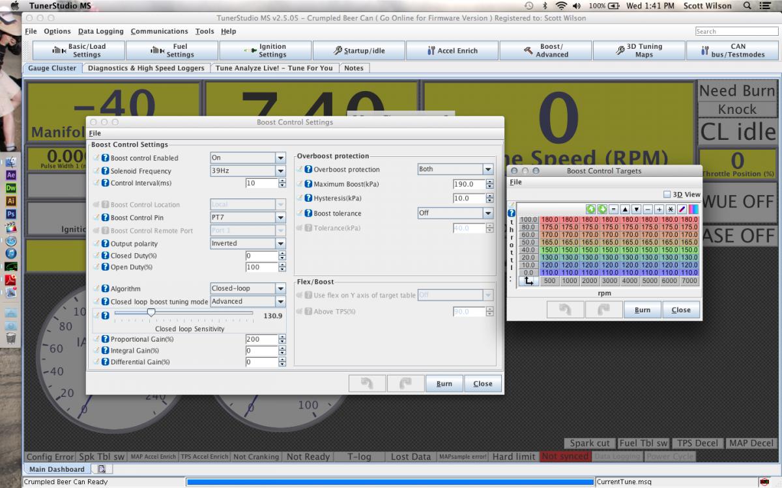782x488 pixels.
Task: Close the Boost Control Targets window
Action: point(680,310)
